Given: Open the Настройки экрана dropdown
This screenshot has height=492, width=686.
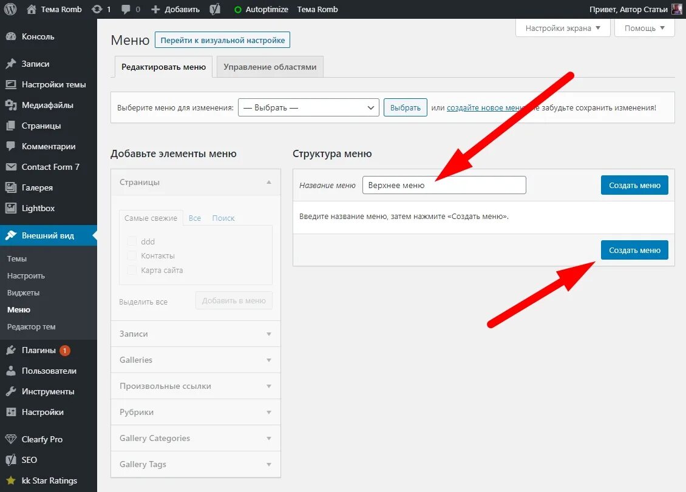Looking at the screenshot, I should coord(563,28).
